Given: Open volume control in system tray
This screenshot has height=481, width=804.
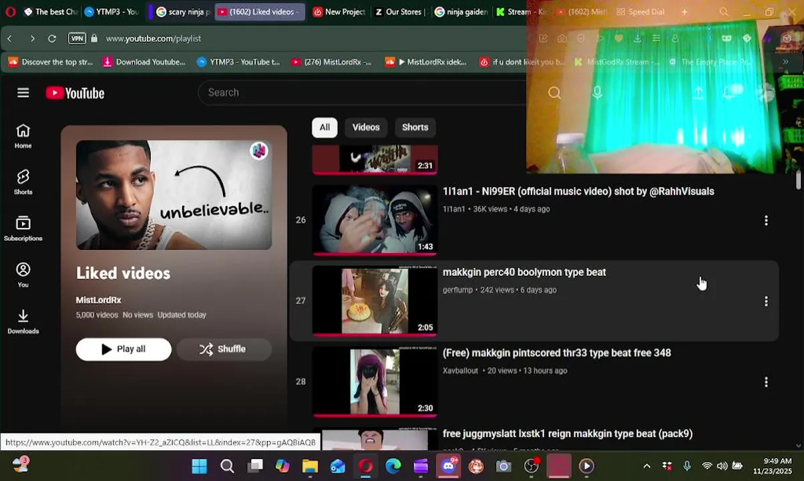Looking at the screenshot, I should coord(722,466).
